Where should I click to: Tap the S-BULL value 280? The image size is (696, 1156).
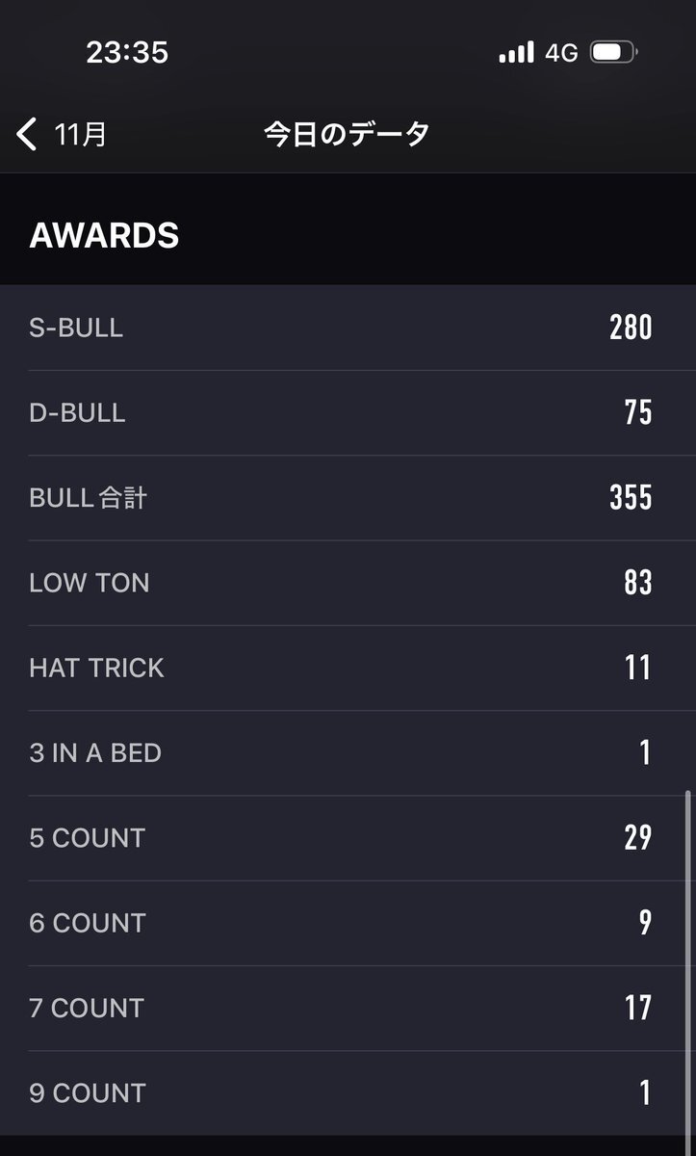click(x=631, y=328)
